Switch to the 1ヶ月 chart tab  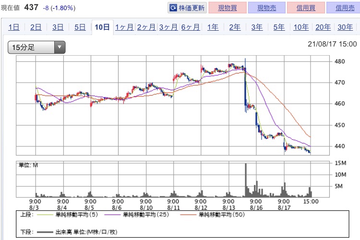click(x=124, y=27)
